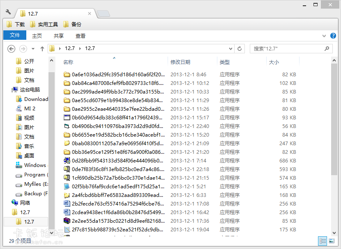Switch to details view layout
Viewport: 341px width, 249px height.
(x=323, y=241)
